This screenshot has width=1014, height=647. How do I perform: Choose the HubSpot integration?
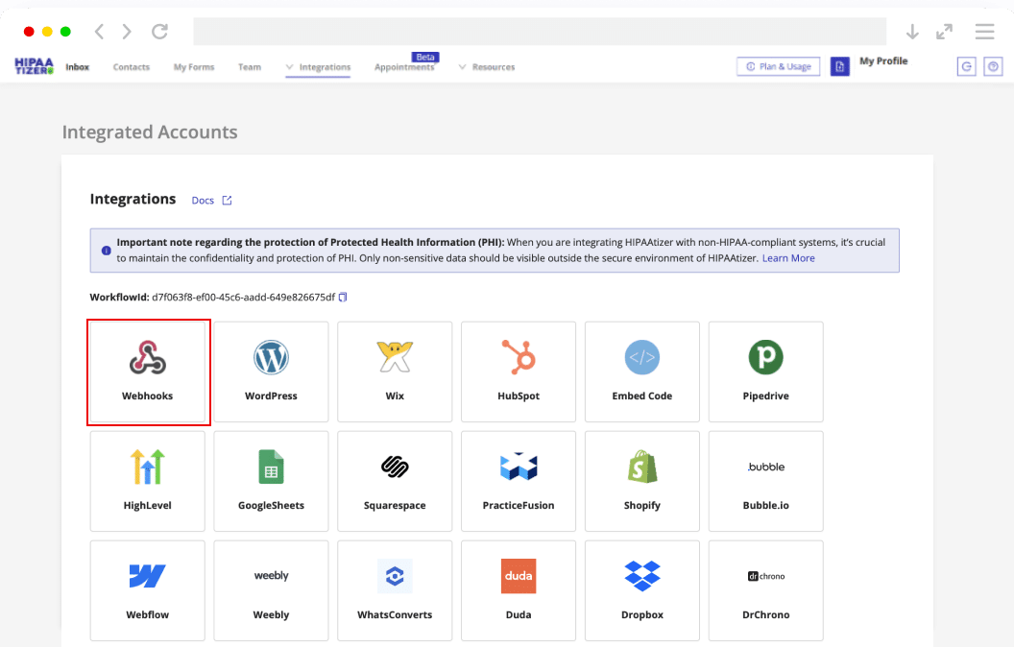(x=518, y=371)
